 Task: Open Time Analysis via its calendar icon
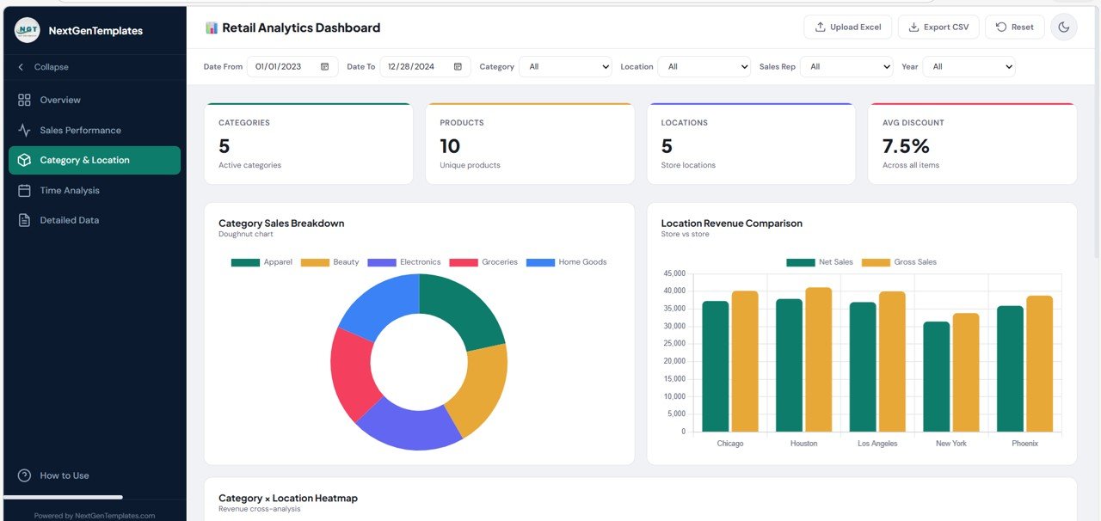pyautogui.click(x=24, y=190)
